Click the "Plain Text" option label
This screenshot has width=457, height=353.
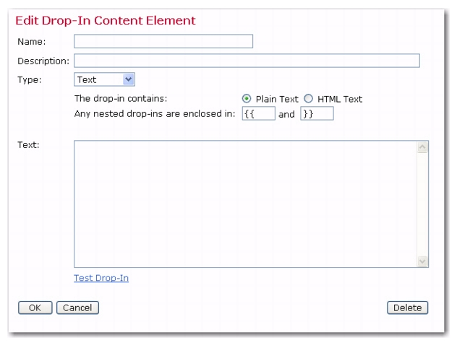click(x=277, y=99)
